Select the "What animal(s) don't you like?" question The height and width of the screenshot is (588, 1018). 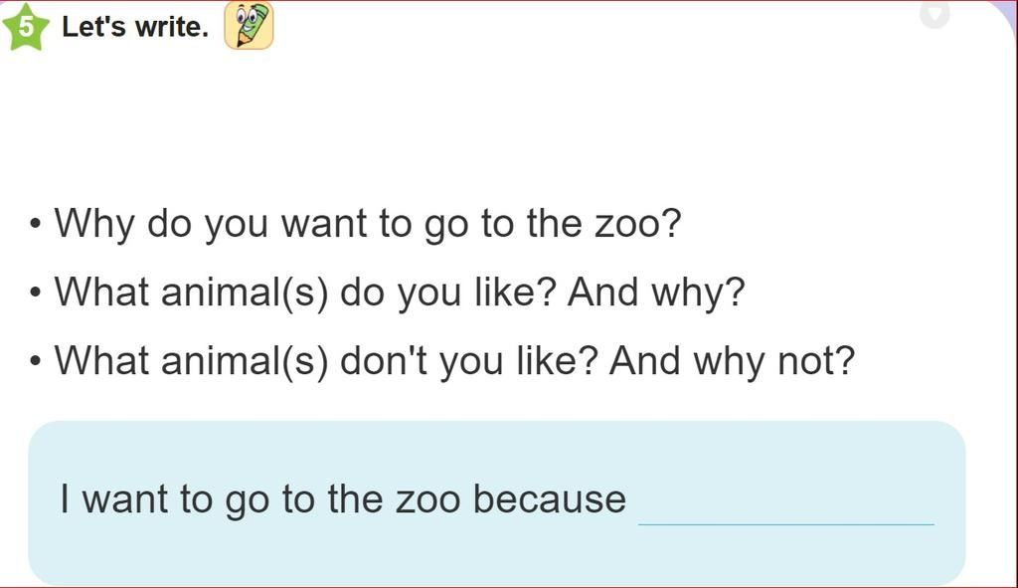[328, 360]
